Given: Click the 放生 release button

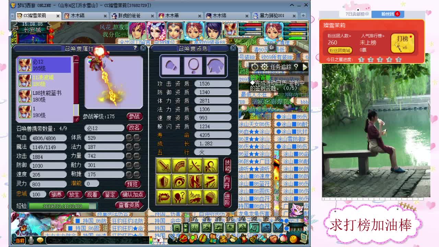Looking at the screenshot, I should pyautogui.click(x=74, y=195).
